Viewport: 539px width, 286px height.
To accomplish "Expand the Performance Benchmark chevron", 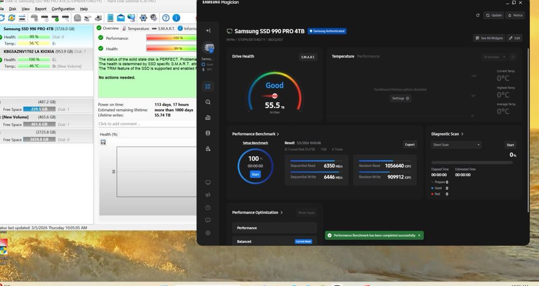I will [x=278, y=134].
